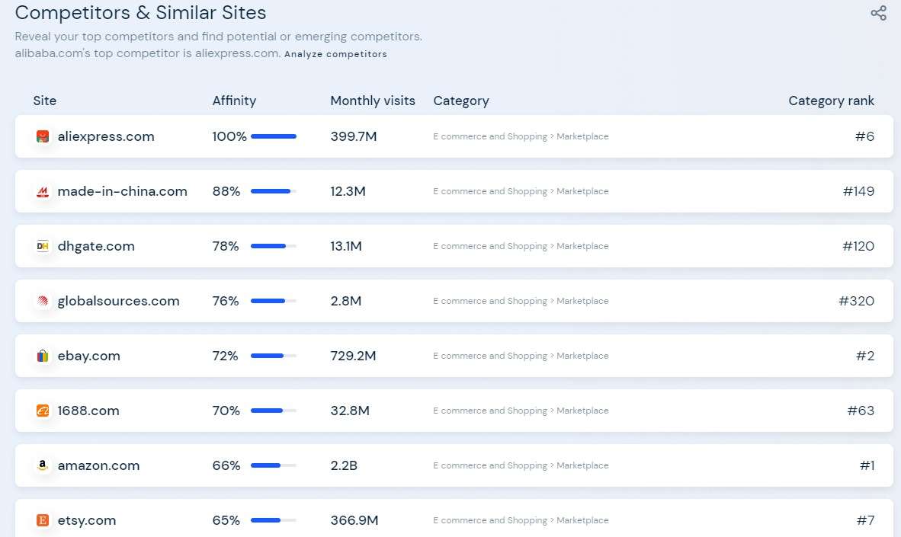Click the etsy.com favicon icon
The width and height of the screenshot is (901, 537).
coord(43,520)
